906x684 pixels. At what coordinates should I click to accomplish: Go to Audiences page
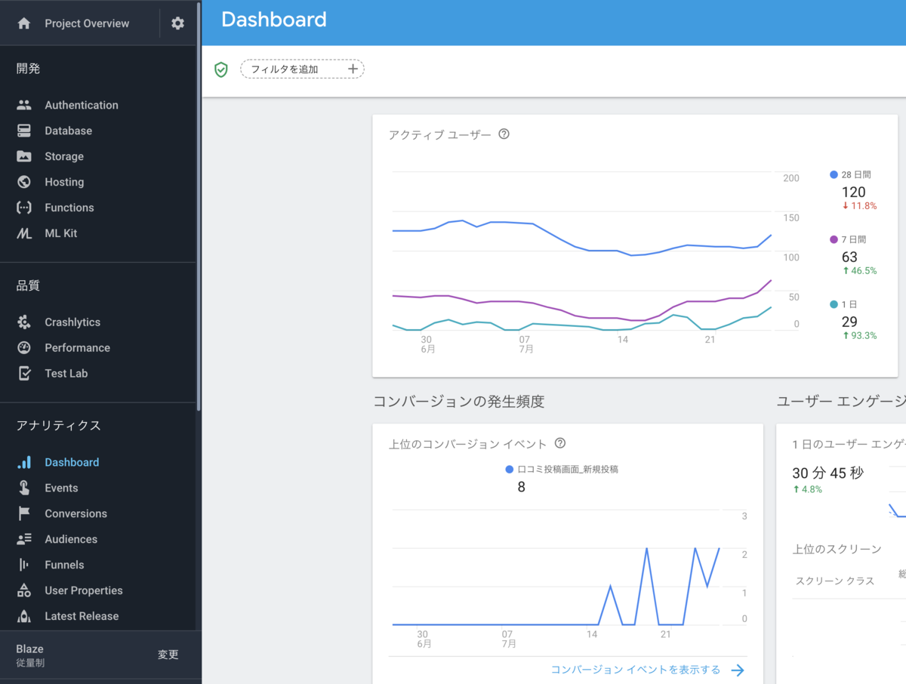(x=71, y=539)
